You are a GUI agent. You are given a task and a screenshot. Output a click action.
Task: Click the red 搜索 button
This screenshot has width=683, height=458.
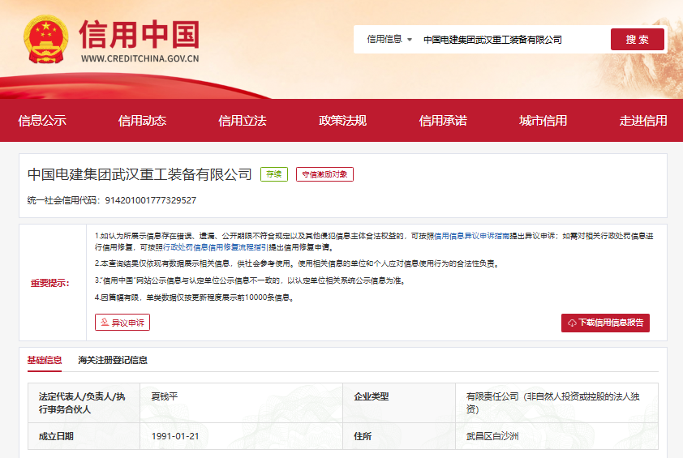click(x=638, y=39)
